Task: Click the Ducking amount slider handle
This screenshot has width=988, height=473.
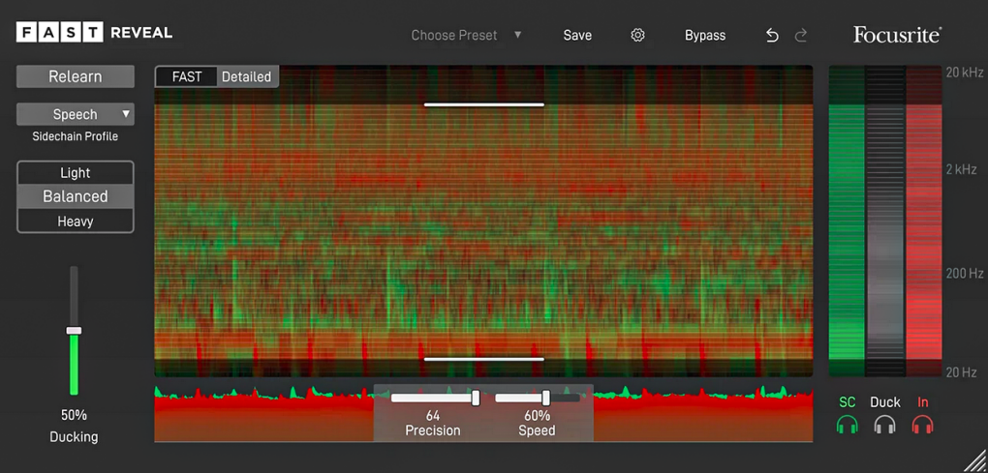Action: click(x=74, y=330)
